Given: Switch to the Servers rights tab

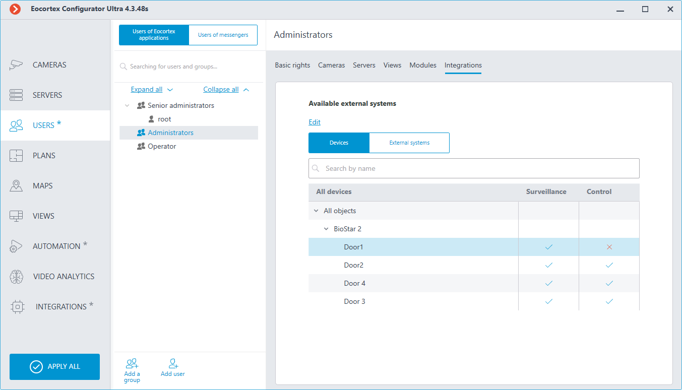Looking at the screenshot, I should coord(364,65).
